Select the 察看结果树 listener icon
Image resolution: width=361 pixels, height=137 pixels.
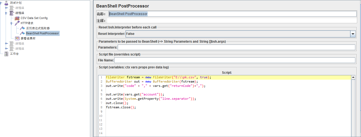(x=17, y=38)
